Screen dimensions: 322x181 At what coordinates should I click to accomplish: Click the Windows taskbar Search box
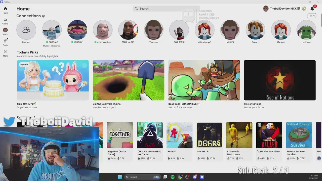[143, 177]
